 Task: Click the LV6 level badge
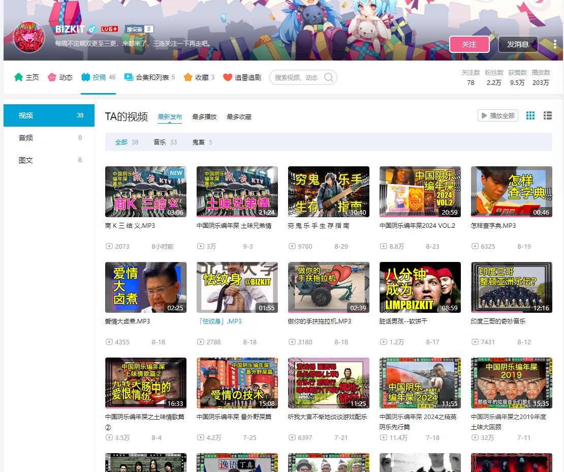click(x=109, y=29)
